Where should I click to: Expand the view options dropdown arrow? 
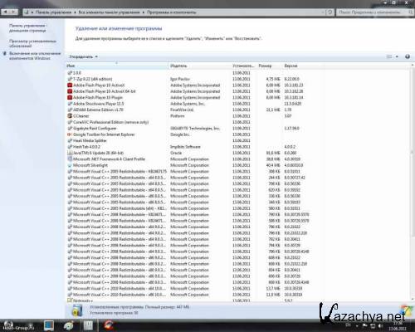click(x=397, y=56)
